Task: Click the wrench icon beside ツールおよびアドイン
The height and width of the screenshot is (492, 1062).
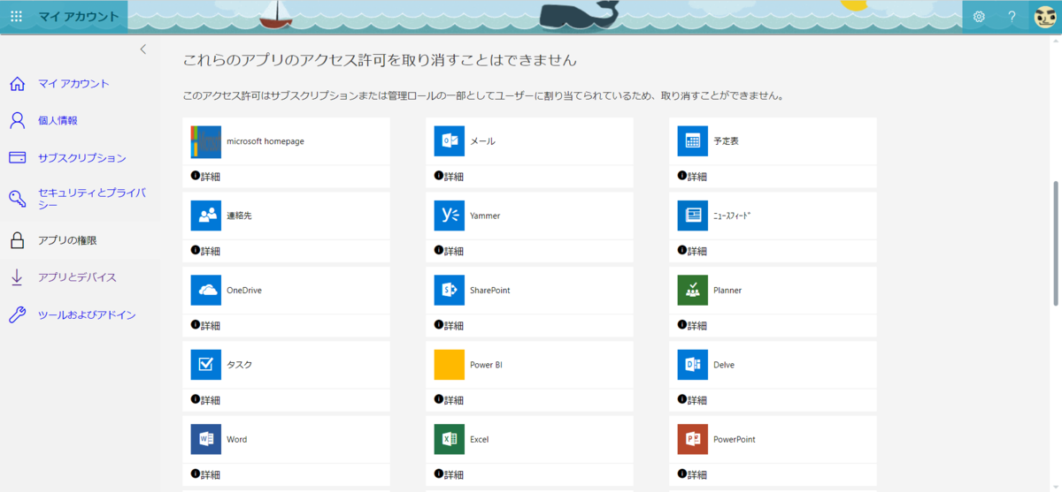Action: 17,315
